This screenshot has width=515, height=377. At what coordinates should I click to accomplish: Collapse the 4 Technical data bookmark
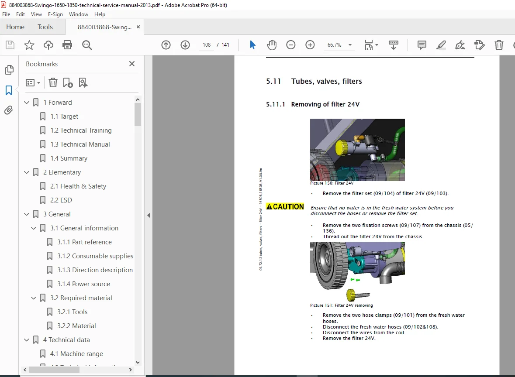tap(27, 340)
